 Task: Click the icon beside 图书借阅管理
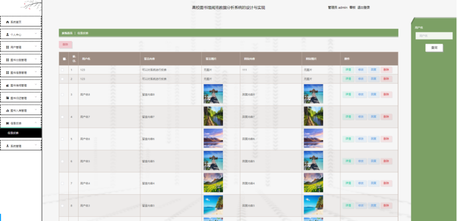(8, 85)
